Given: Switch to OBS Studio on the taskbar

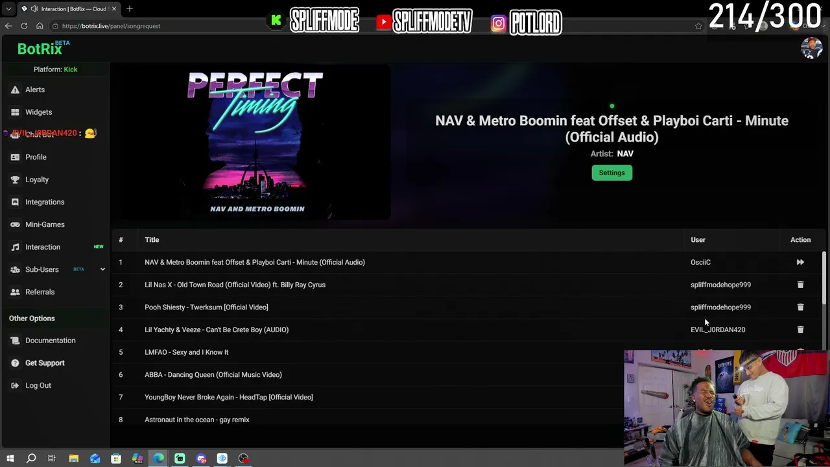Looking at the screenshot, I should [x=243, y=459].
